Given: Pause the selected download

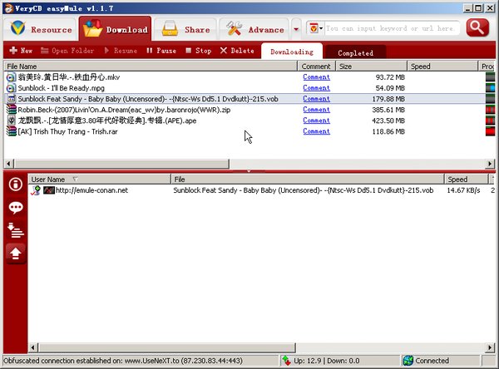Looking at the screenshot, I should click(161, 51).
